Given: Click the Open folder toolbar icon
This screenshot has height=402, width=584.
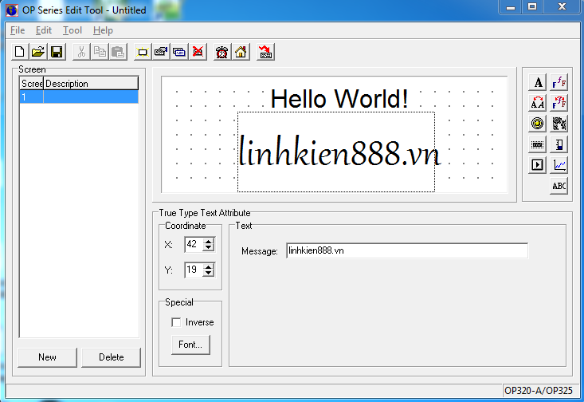Looking at the screenshot, I should [38, 52].
